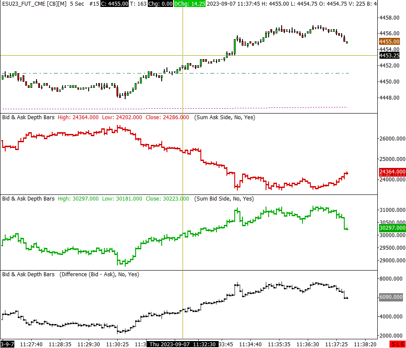Click the 'Thu 2023-09-07 11:32:30' crosshair time marker

[183, 345]
